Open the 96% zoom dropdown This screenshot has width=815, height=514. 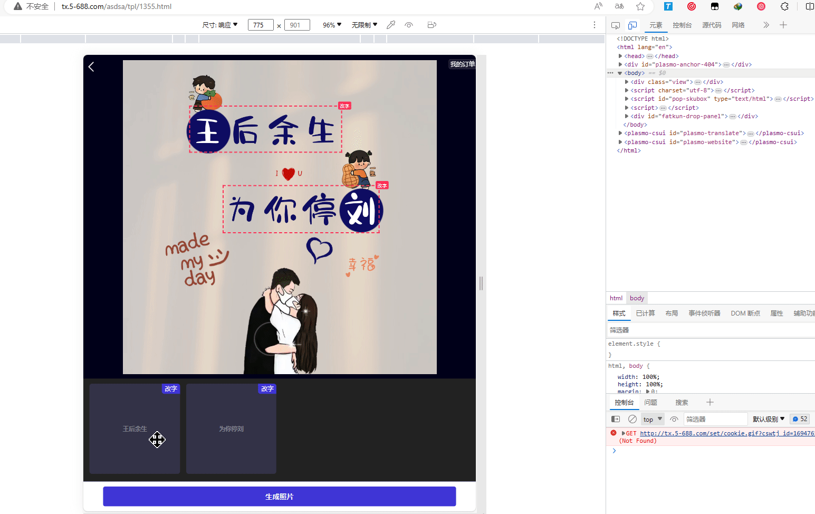tap(332, 25)
